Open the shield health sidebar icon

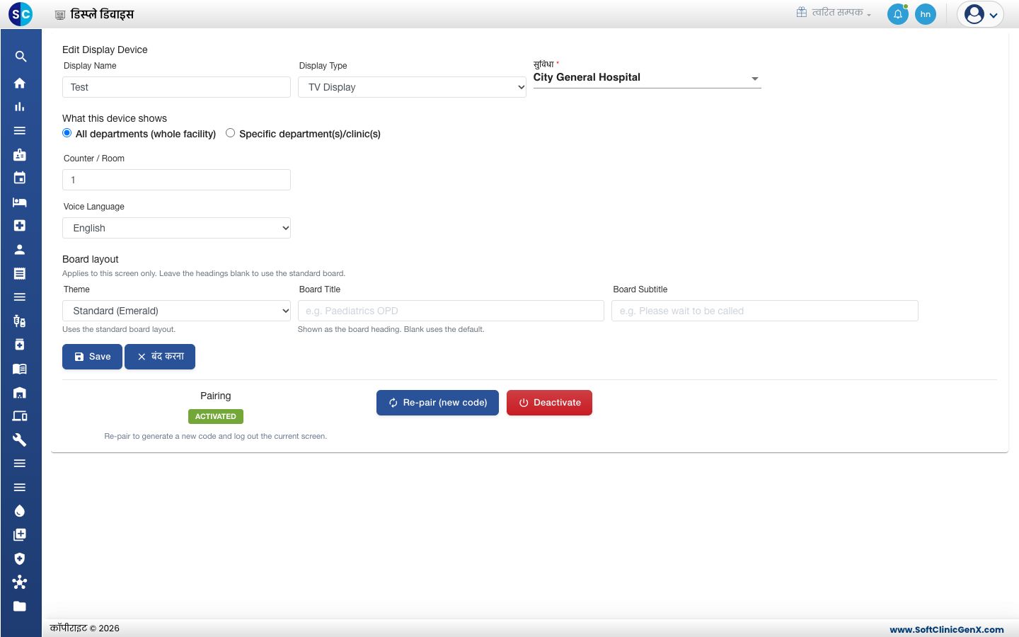[20, 558]
